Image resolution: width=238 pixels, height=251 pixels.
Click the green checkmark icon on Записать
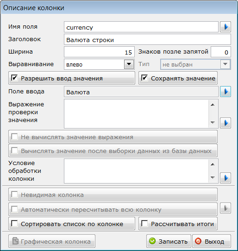coord(152,241)
